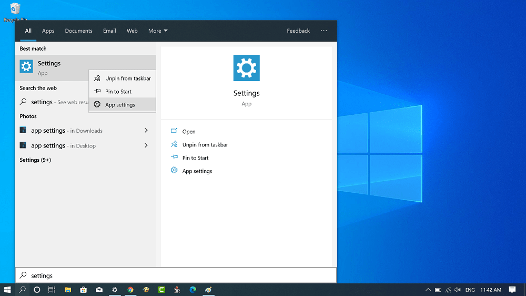This screenshot has height=296, width=526.
Task: Choose Unpin from taskbar in context menu
Action: 123,78
